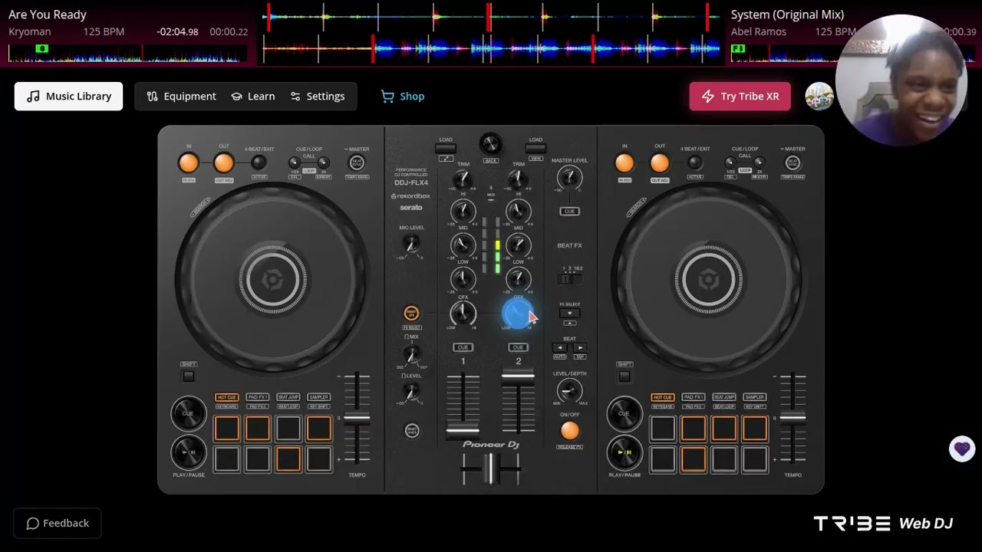
Task: Click channel 1 HI EQ knob
Action: (x=463, y=211)
